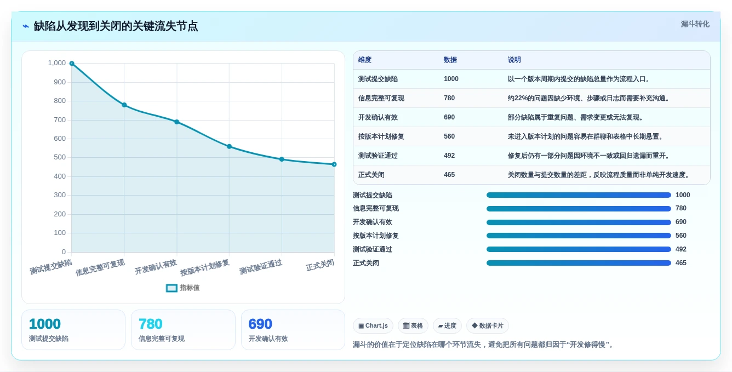Click the footer note starting 漏斗的价值
732x372 pixels.
pyautogui.click(x=484, y=345)
